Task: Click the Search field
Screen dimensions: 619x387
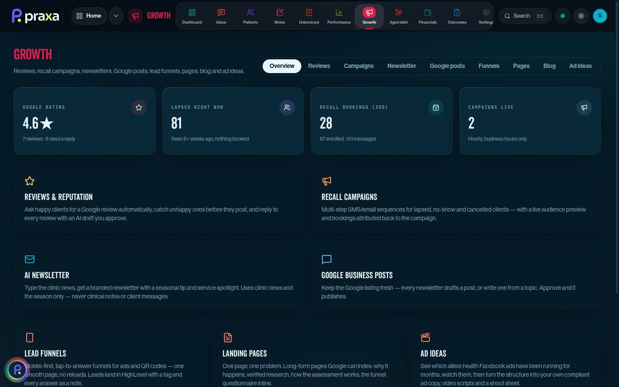Action: point(525,16)
